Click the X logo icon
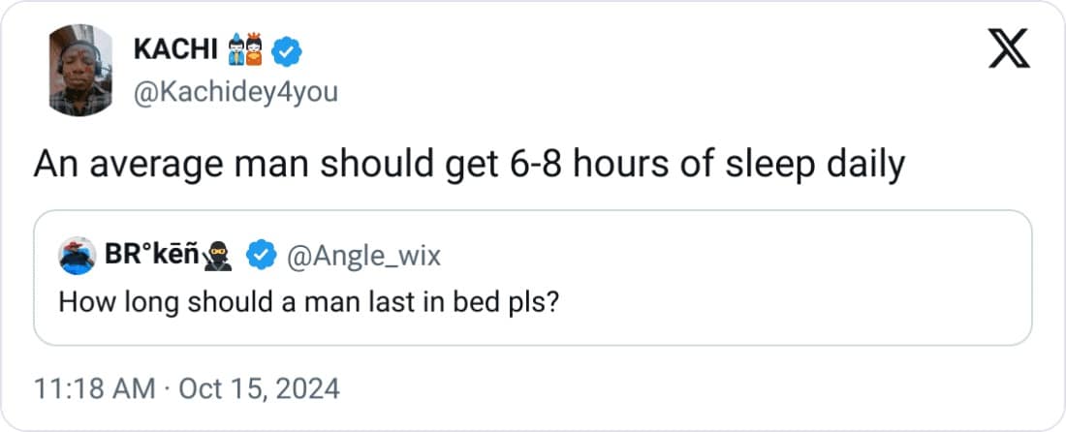The image size is (1066, 432). coord(1009,47)
